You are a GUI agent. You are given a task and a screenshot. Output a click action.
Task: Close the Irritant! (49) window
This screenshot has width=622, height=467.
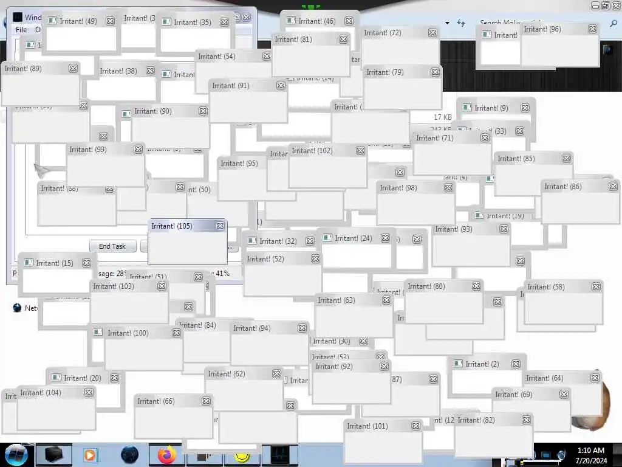111,21
